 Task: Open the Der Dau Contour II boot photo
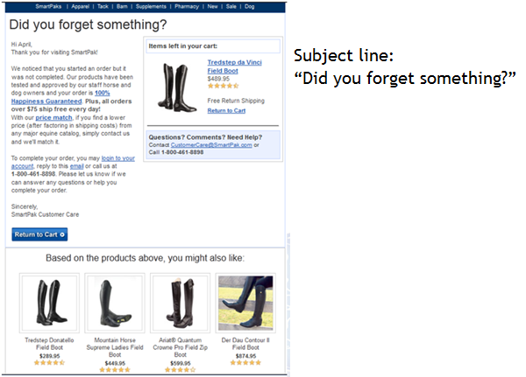pyautogui.click(x=245, y=303)
